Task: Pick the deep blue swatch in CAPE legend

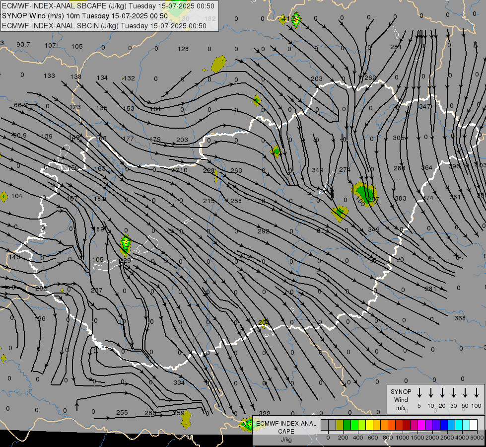Action: 444,425
